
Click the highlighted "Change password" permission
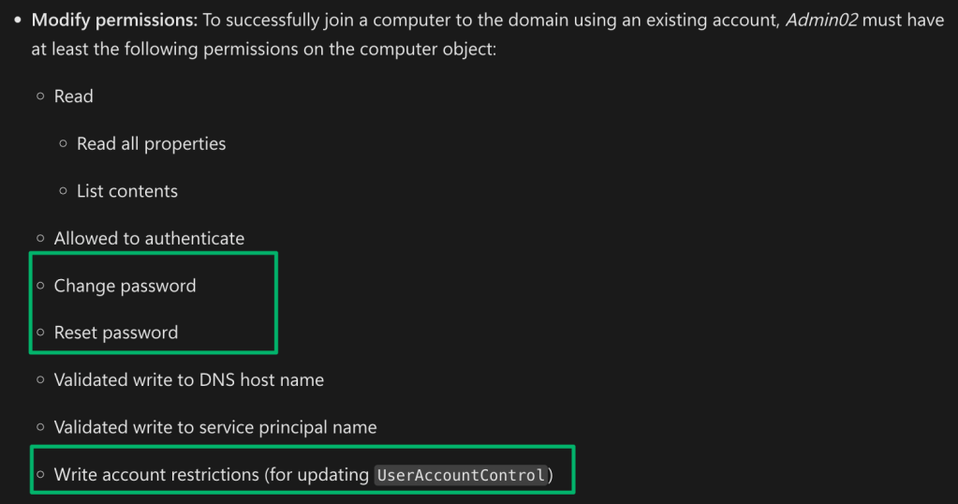(x=125, y=286)
